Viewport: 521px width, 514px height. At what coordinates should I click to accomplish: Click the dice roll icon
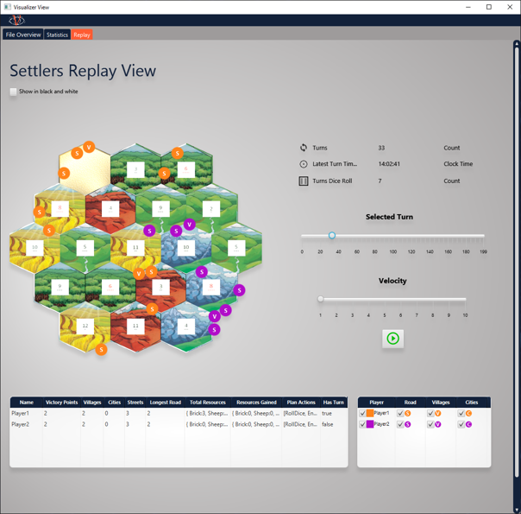coord(304,181)
